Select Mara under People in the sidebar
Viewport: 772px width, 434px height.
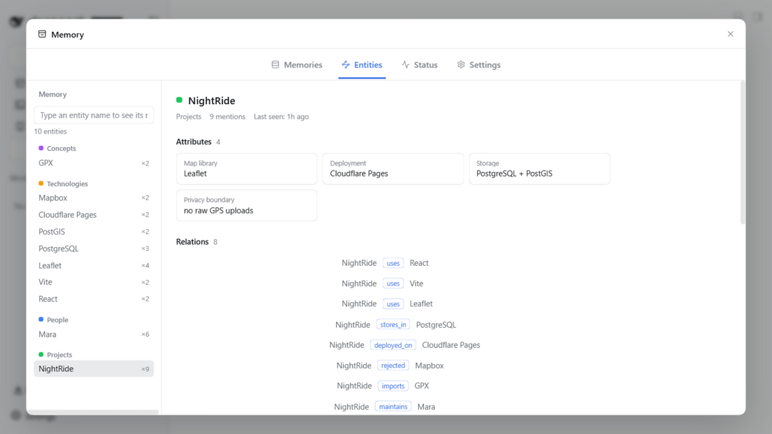pyautogui.click(x=93, y=335)
